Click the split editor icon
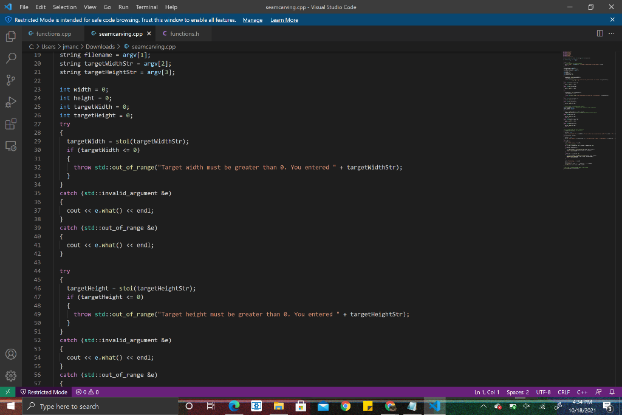622x415 pixels. [x=600, y=34]
